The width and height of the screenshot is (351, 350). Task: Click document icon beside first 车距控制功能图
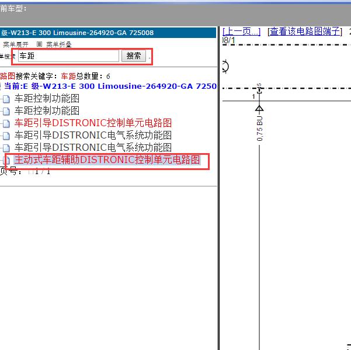coord(6,99)
